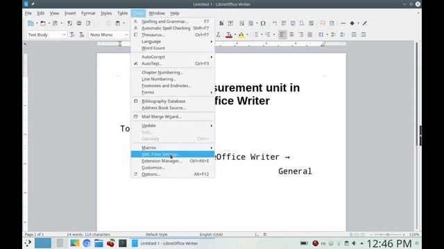
Task: Click the New Style from Selection icon
Action: pos(82,35)
